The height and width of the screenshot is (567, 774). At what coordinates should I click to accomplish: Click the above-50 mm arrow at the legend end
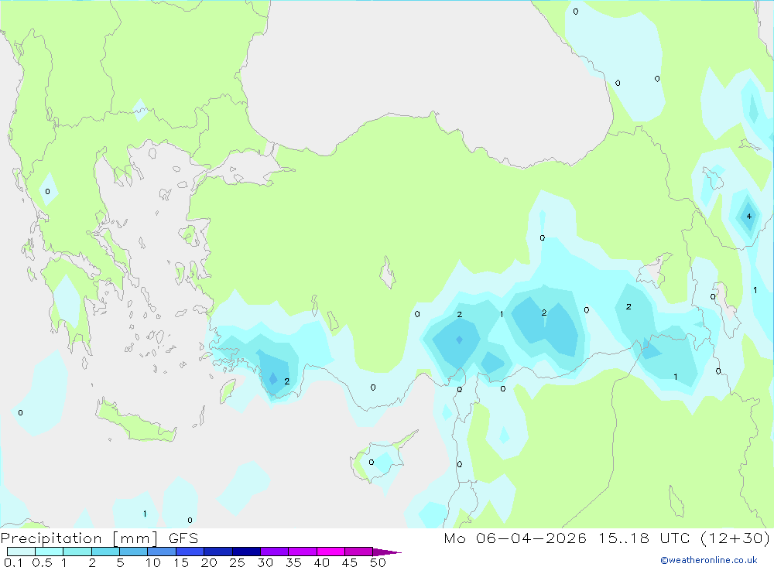(387, 552)
